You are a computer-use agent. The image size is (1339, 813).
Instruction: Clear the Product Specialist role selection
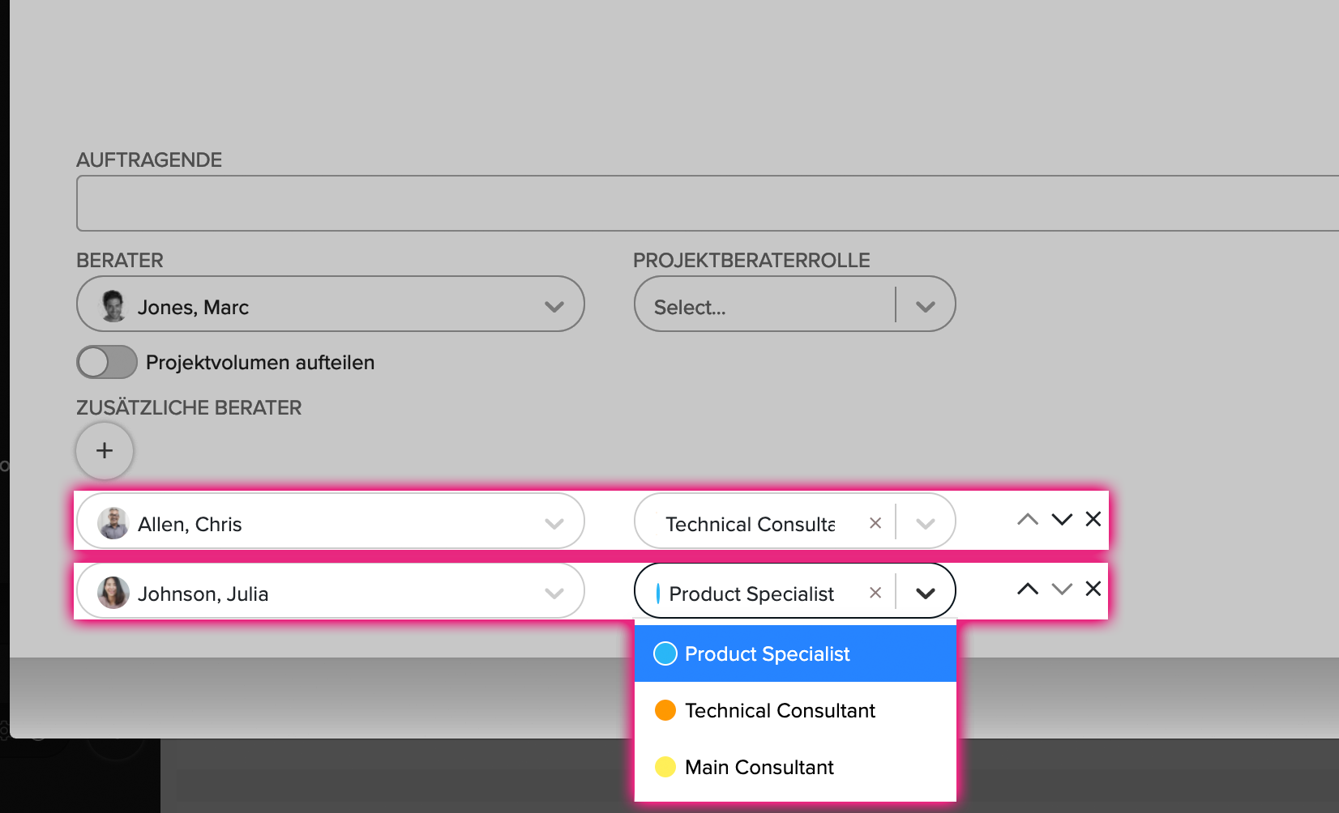[x=875, y=593]
